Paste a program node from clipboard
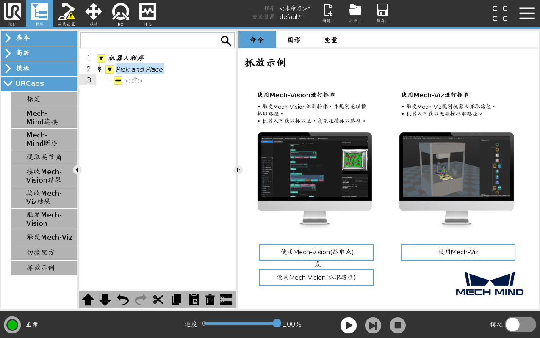This screenshot has height=338, width=540. click(x=194, y=300)
